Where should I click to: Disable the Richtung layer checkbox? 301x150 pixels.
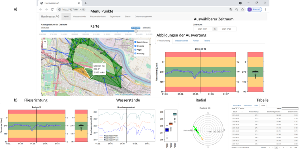(x=135, y=54)
